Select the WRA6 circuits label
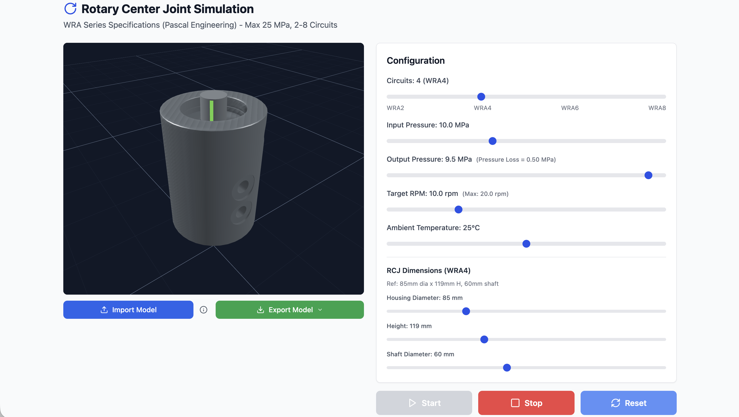Viewport: 739px width, 417px height. coord(570,108)
